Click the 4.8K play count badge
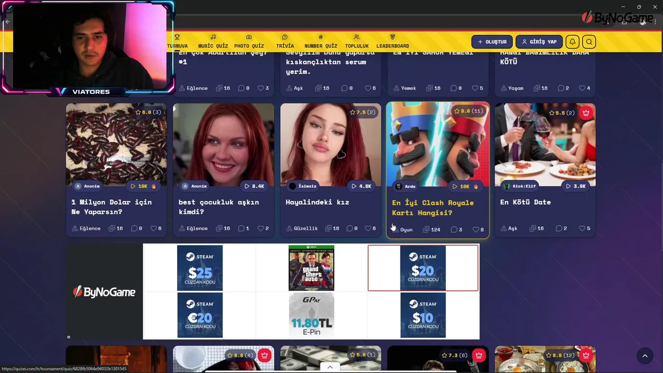The height and width of the screenshot is (373, 663). click(x=362, y=186)
